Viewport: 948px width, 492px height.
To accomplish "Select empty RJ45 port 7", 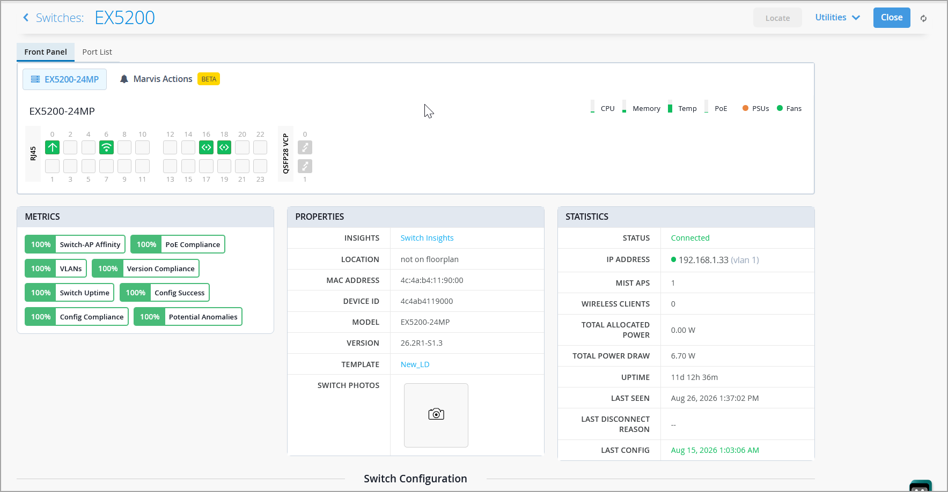I will tap(106, 166).
